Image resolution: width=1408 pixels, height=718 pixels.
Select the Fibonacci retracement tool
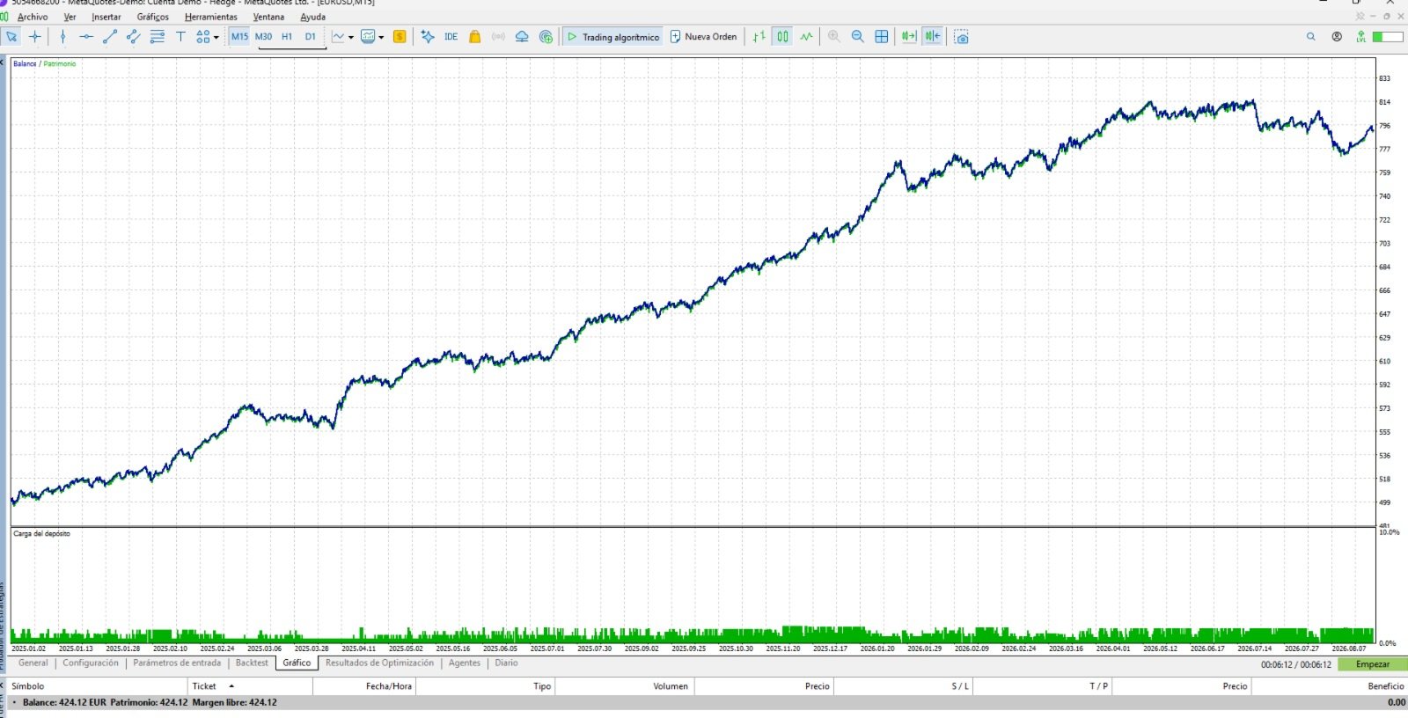click(x=158, y=37)
